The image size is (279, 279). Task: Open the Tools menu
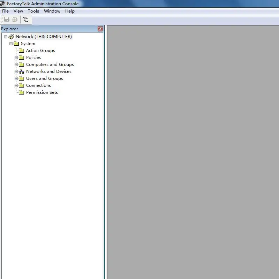(33, 11)
